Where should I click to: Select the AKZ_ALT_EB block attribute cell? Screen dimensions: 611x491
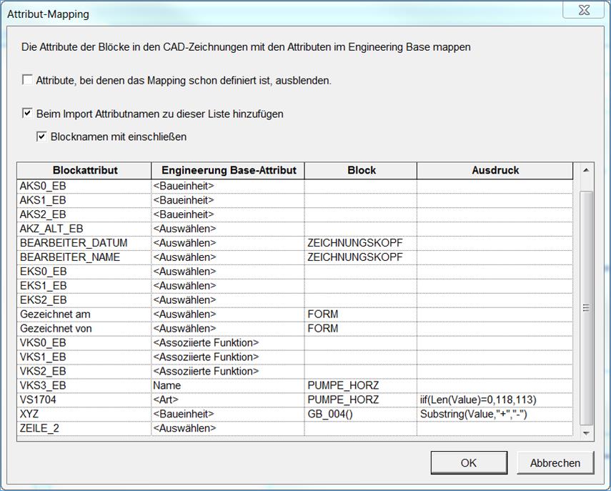point(84,229)
